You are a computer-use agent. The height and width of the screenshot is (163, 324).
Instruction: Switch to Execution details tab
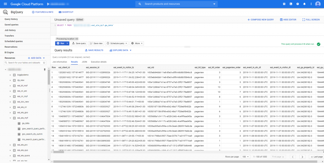(x=99, y=62)
